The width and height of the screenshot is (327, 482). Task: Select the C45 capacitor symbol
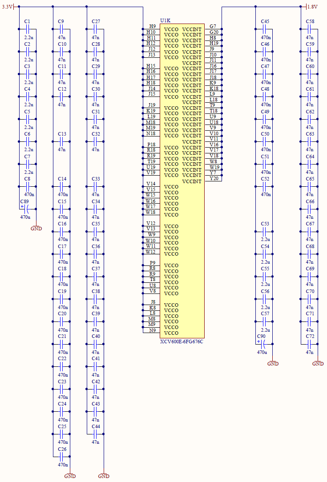point(264,29)
